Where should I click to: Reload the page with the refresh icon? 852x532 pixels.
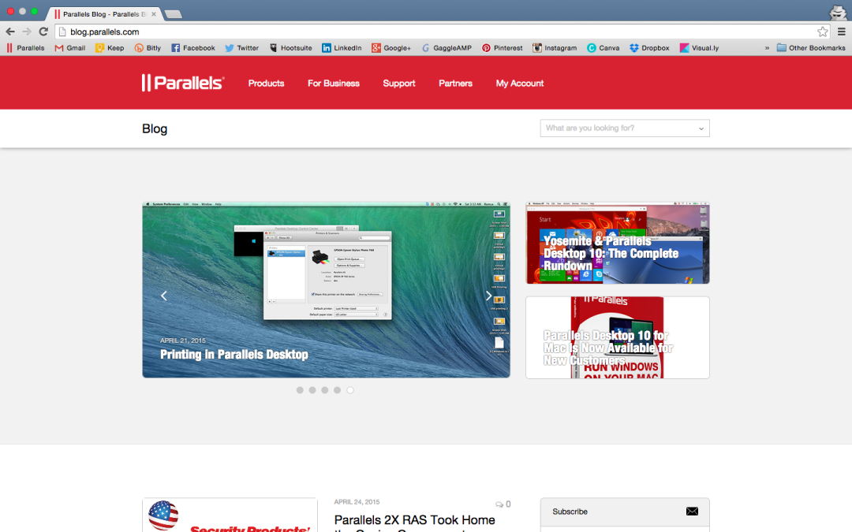(43, 32)
